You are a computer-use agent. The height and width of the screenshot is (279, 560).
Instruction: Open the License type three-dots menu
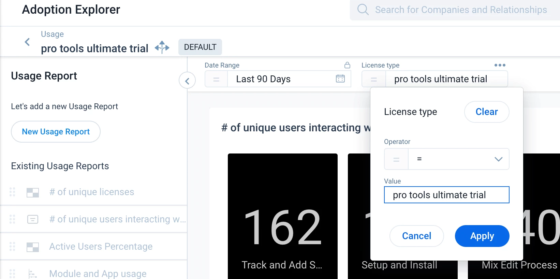500,65
